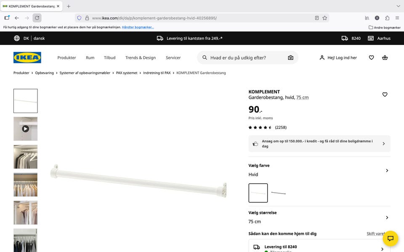Open the shopping basket icon

385,58
